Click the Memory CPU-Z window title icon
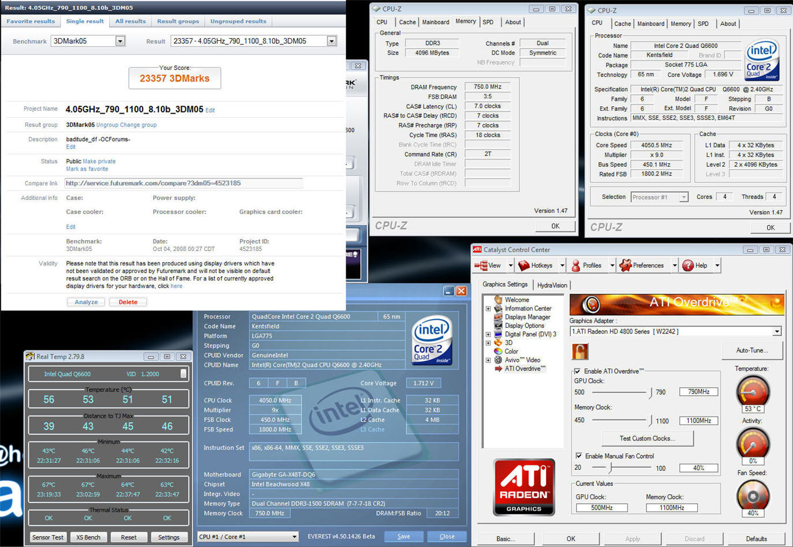The width and height of the screenshot is (793, 547). [x=376, y=9]
